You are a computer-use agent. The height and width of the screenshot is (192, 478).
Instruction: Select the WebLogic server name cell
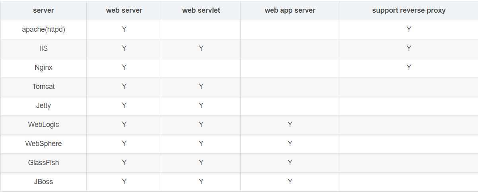click(43, 125)
